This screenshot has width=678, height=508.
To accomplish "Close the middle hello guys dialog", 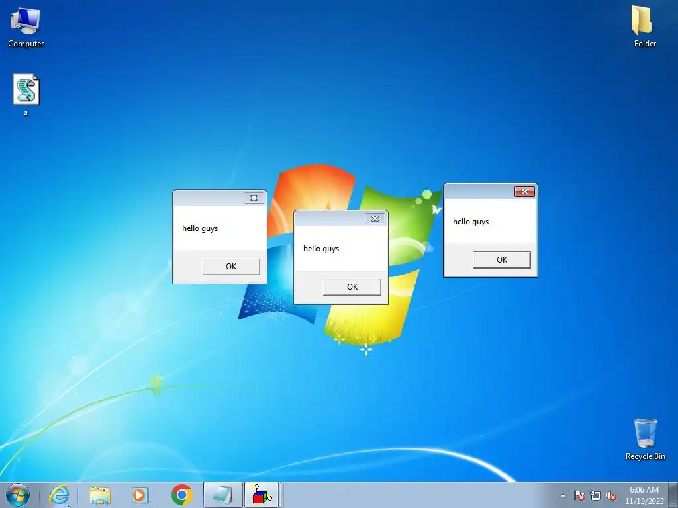I will point(375,218).
